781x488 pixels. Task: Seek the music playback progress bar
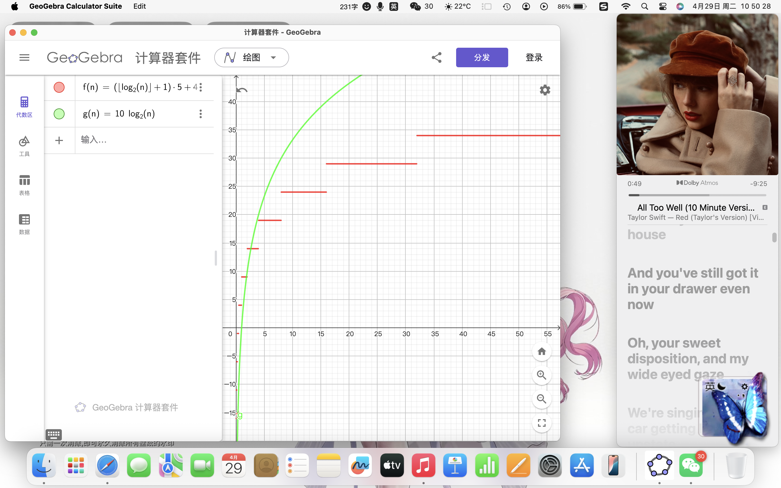[697, 195]
